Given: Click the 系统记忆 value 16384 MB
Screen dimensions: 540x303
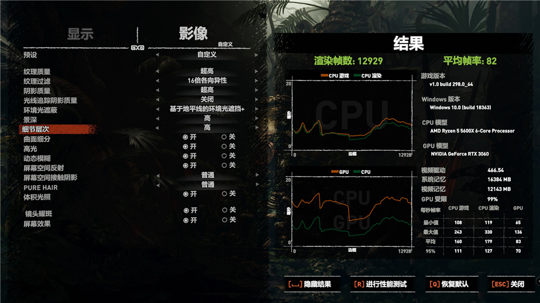Looking at the screenshot, I should (499, 179).
